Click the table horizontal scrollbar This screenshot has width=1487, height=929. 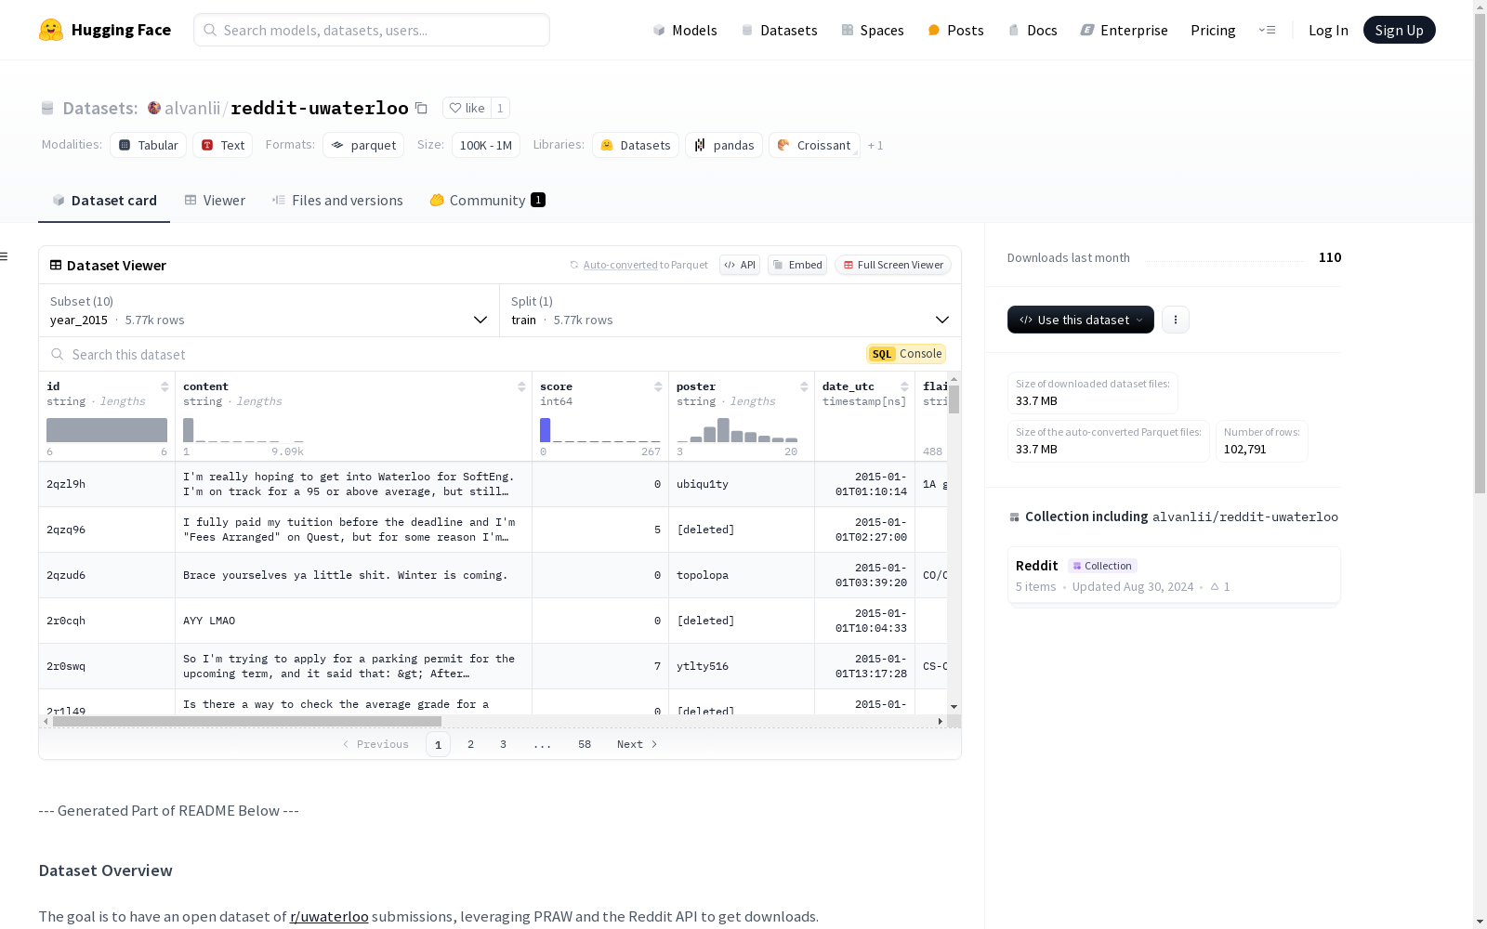click(x=247, y=721)
